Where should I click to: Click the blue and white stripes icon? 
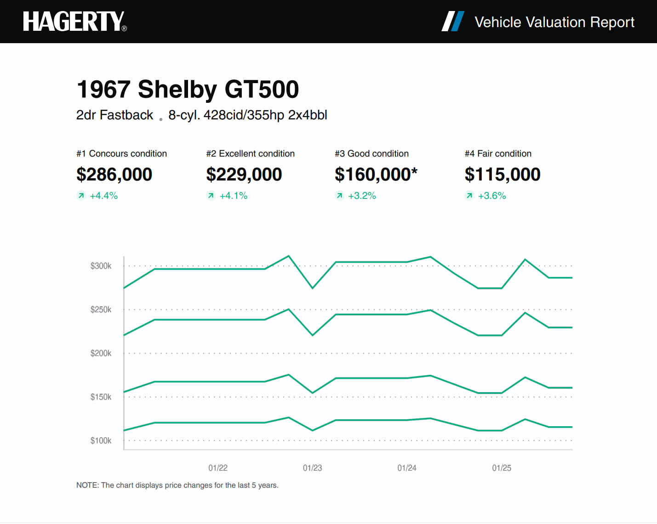453,22
